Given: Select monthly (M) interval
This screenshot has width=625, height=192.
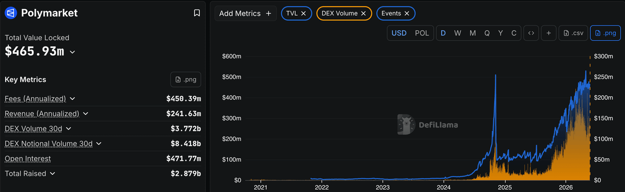Looking at the screenshot, I should (472, 33).
